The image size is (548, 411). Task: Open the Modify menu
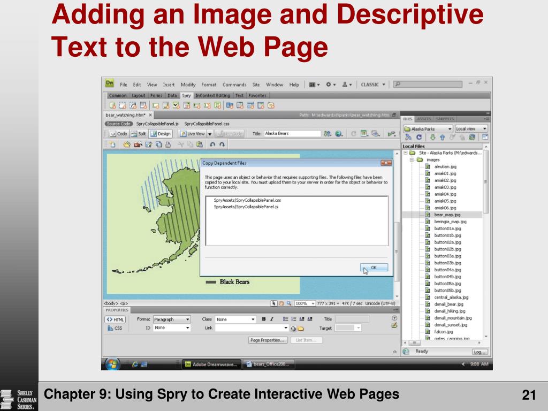[x=188, y=85]
